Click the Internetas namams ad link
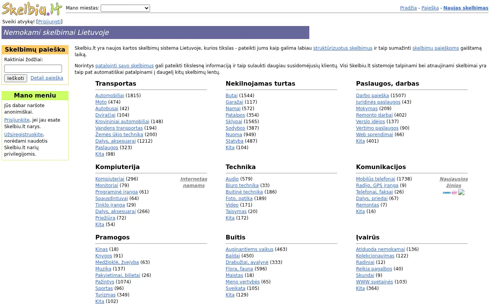This screenshot has width=490, height=306. pos(194,182)
